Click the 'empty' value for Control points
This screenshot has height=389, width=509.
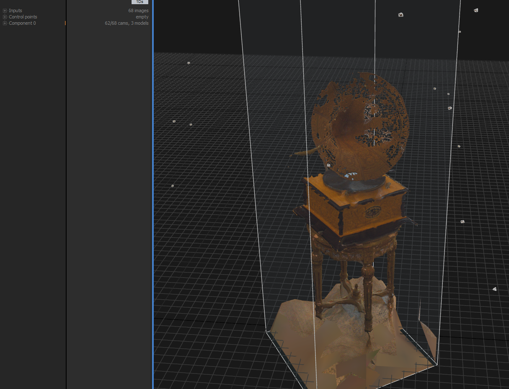142,17
